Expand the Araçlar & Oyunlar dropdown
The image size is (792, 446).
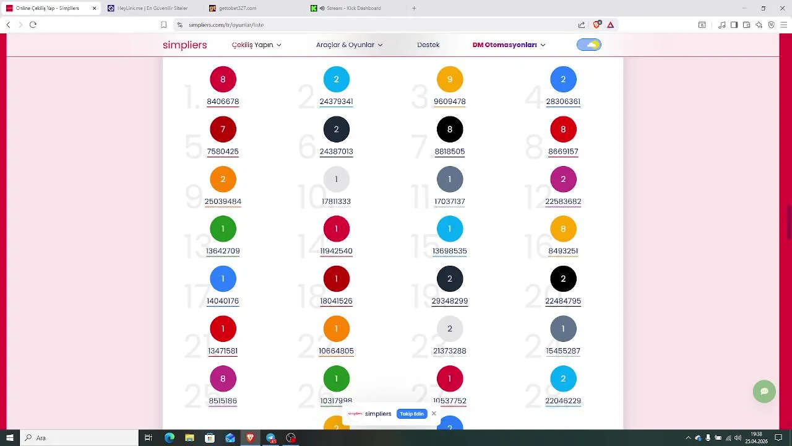point(349,45)
